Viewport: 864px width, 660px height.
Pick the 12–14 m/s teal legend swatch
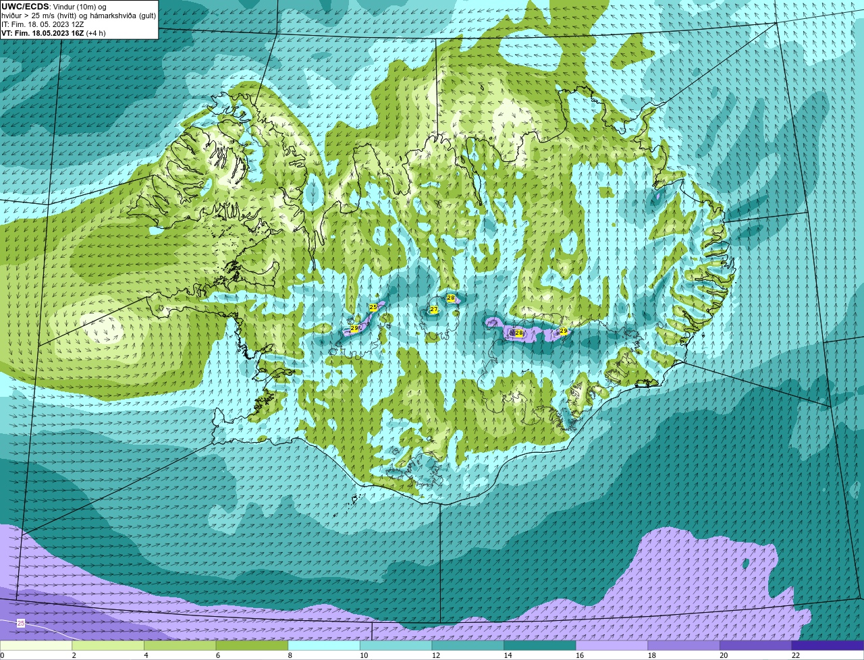point(468,646)
